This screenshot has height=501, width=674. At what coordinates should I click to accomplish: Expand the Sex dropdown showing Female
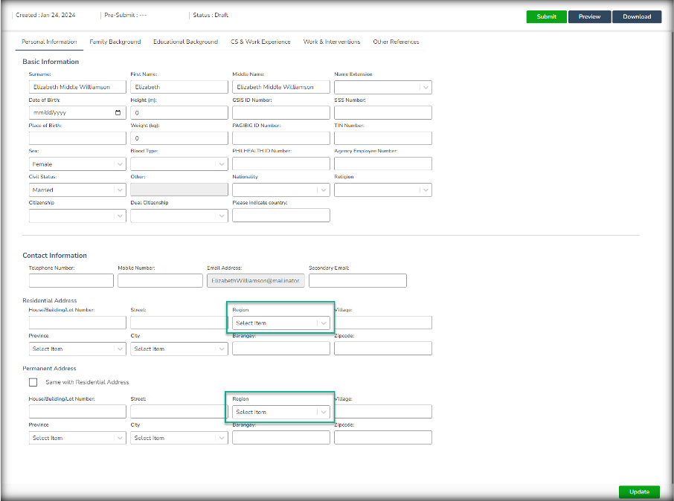pyautogui.click(x=77, y=164)
